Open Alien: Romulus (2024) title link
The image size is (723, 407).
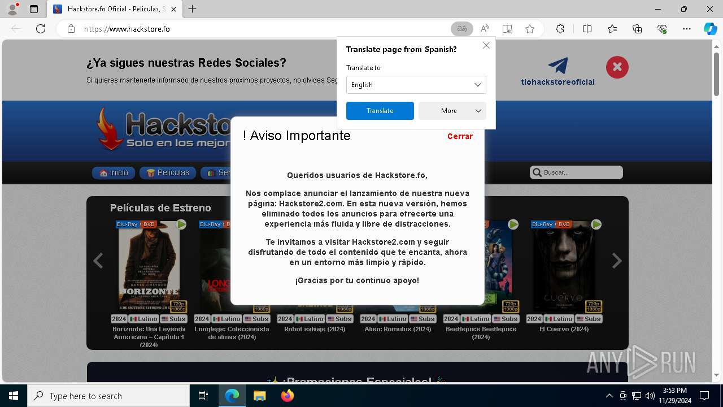click(398, 329)
